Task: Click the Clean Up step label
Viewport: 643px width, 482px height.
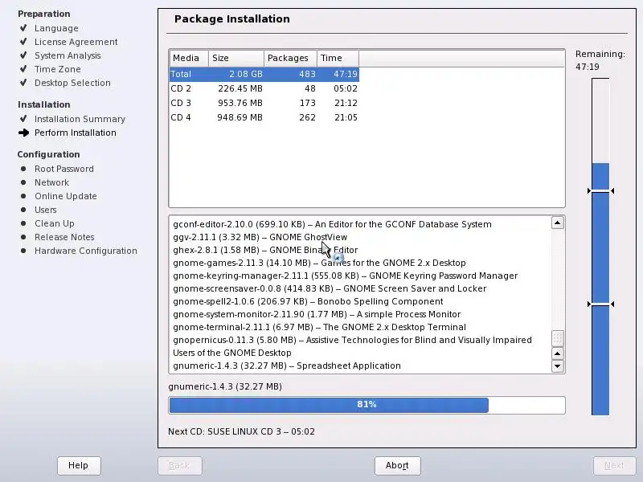Action: click(x=55, y=224)
